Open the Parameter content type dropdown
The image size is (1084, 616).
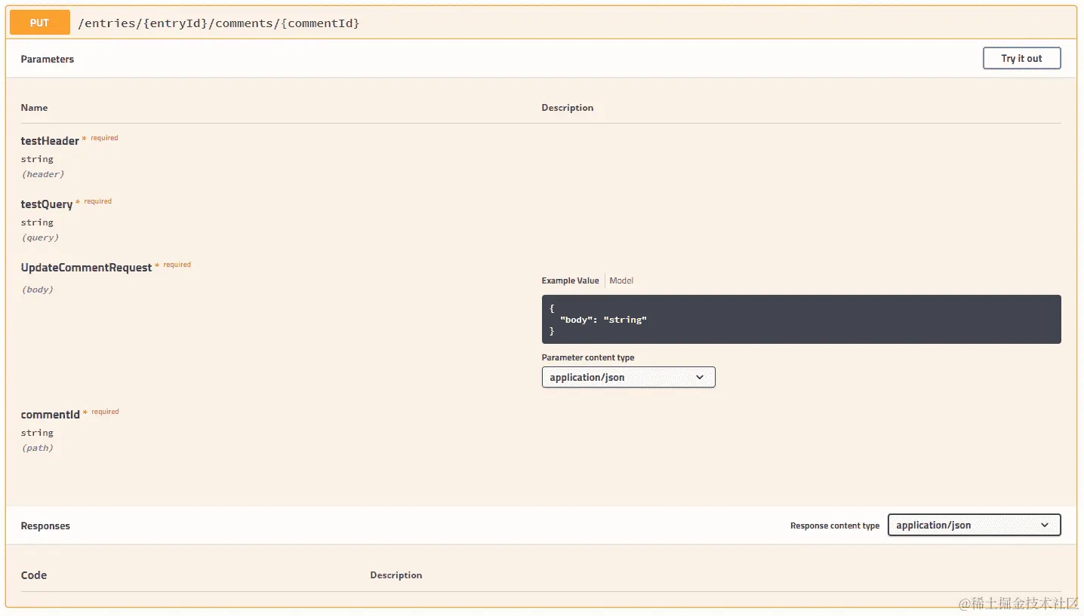point(628,377)
